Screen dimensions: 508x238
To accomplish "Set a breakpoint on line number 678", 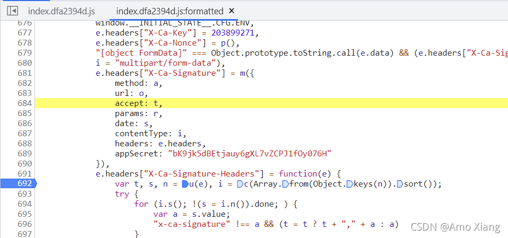I will tap(25, 43).
